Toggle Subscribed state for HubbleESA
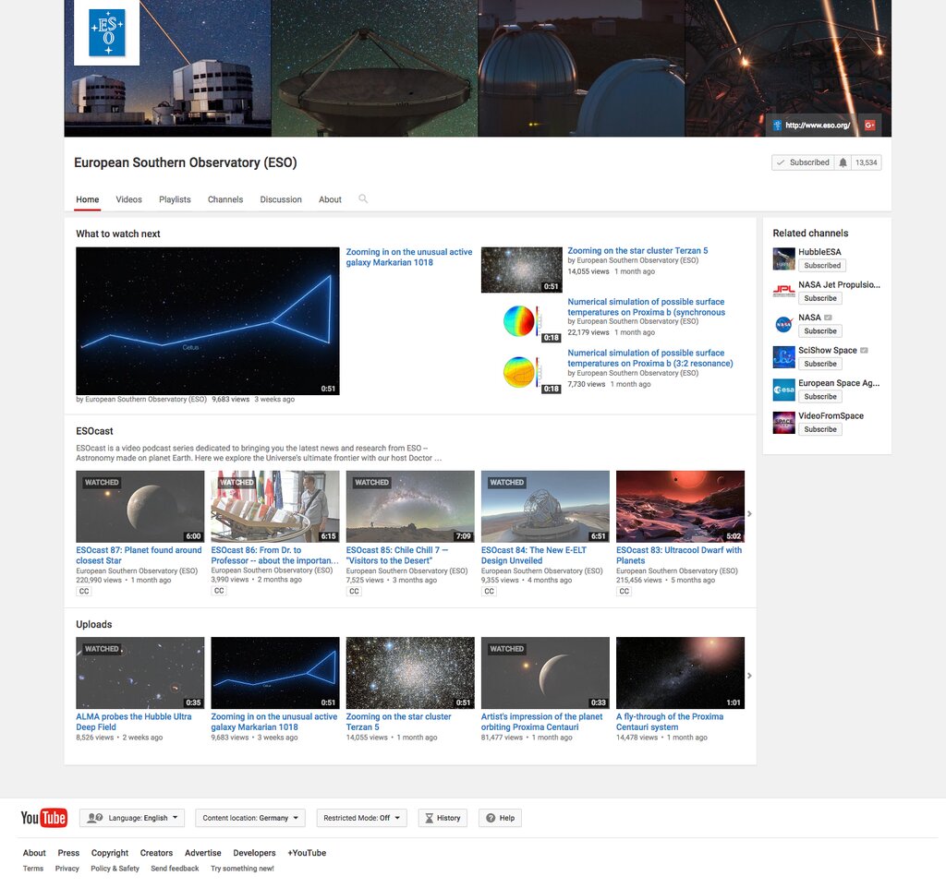Image resolution: width=946 pixels, height=888 pixels. pos(821,265)
